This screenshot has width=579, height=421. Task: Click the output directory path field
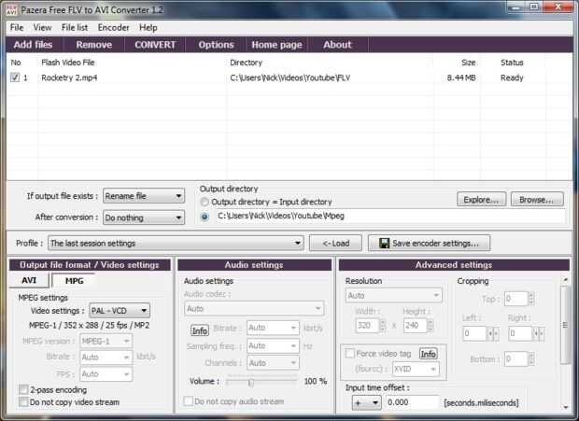click(390, 217)
